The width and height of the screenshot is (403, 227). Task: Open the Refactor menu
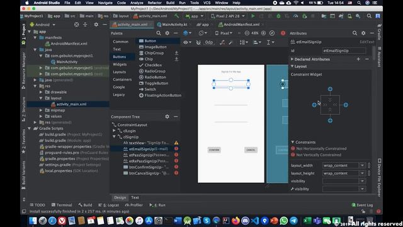click(x=155, y=3)
